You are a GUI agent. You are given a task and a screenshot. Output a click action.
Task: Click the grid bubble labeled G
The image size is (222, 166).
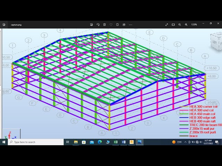19,97
